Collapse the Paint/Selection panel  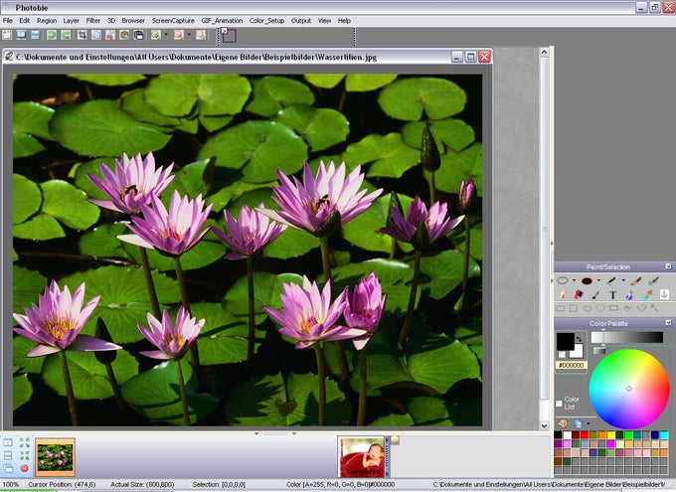pos(668,266)
